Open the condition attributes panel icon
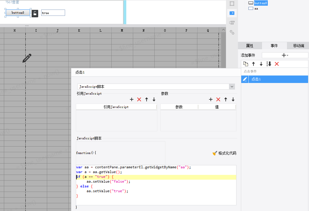Image resolution: width=309 pixels, height=211 pixels. tap(232, 23)
